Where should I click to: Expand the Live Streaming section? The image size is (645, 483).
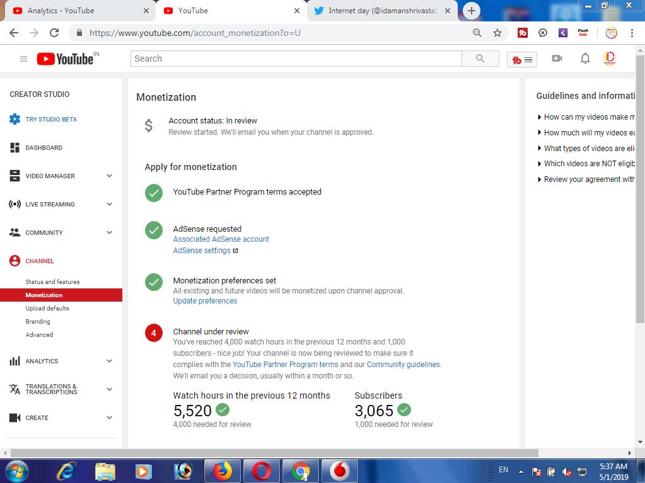110,204
